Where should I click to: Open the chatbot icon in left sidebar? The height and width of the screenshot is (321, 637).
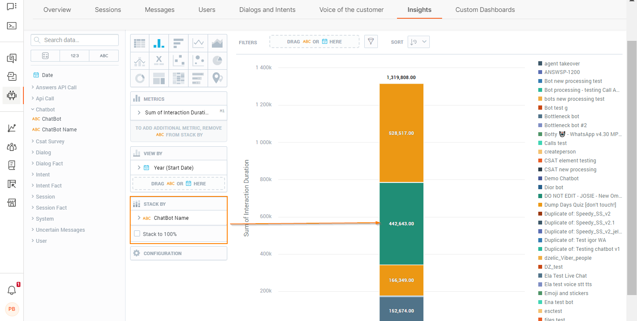click(11, 95)
